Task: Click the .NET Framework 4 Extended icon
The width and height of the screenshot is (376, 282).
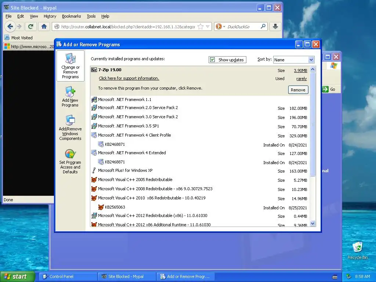Action: (x=94, y=153)
